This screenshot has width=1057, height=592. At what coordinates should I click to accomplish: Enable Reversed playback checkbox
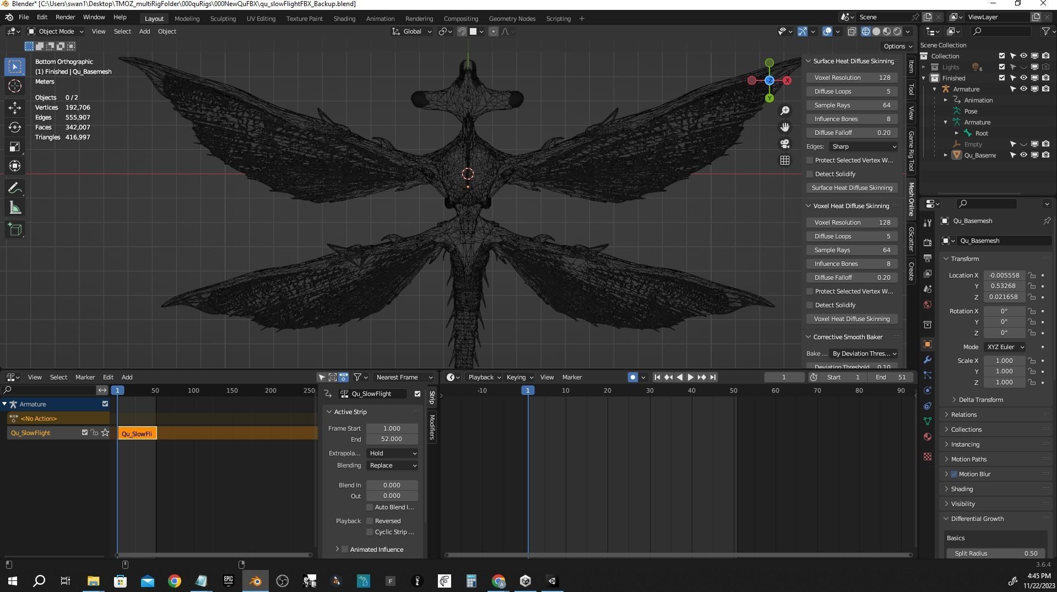[370, 521]
